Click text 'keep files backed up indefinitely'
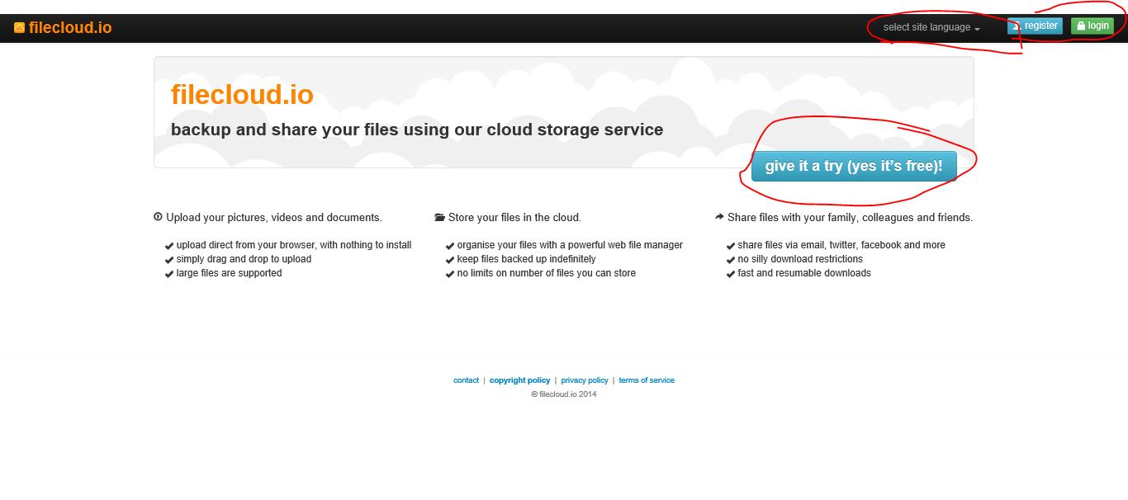The image size is (1128, 500). click(x=526, y=259)
